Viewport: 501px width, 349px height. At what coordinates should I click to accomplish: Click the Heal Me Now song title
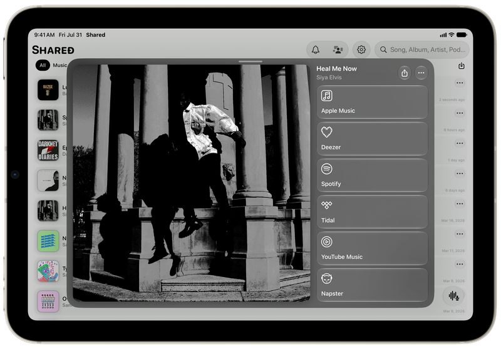pos(336,69)
